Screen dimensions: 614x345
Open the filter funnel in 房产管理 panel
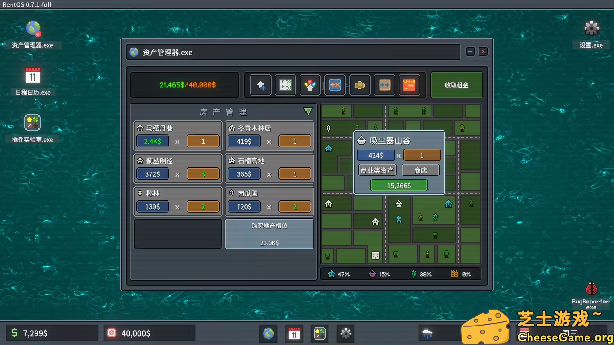[308, 112]
